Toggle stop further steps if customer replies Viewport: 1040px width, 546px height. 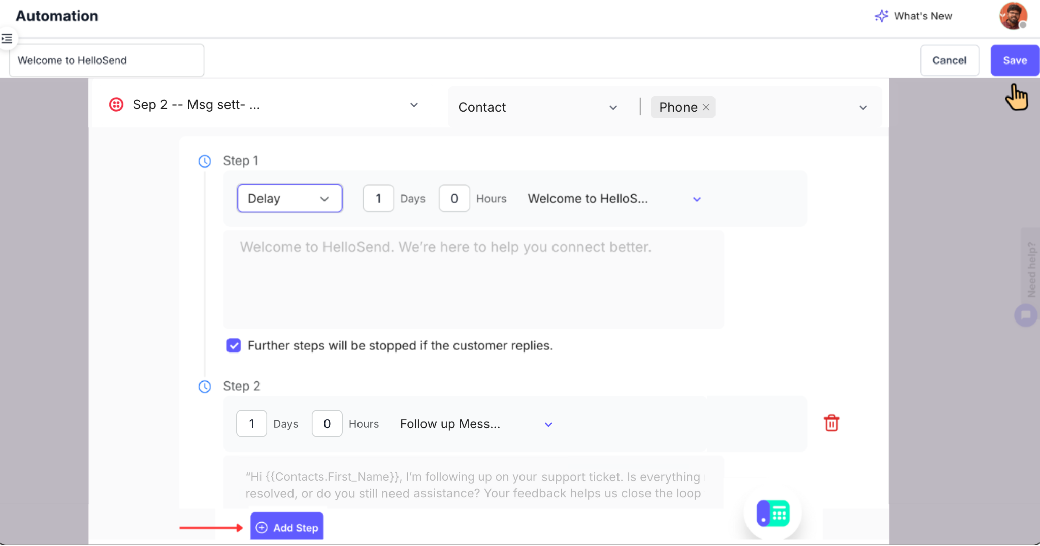pos(234,346)
